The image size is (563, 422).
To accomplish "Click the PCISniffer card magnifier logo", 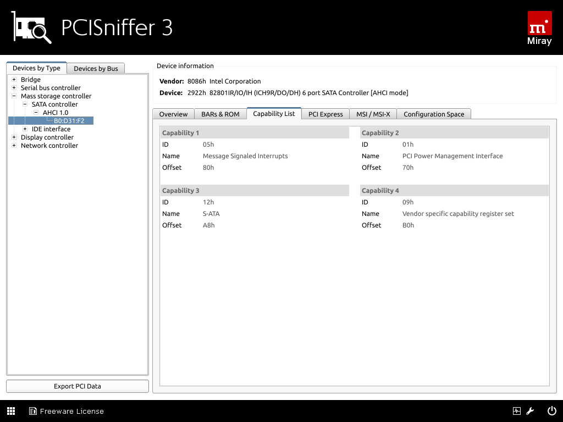I will tap(31, 27).
